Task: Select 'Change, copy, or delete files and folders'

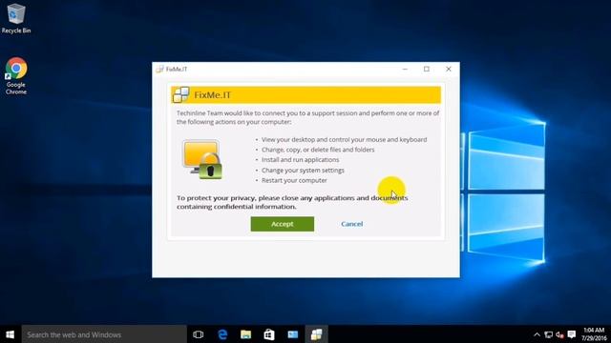Action: [318, 150]
